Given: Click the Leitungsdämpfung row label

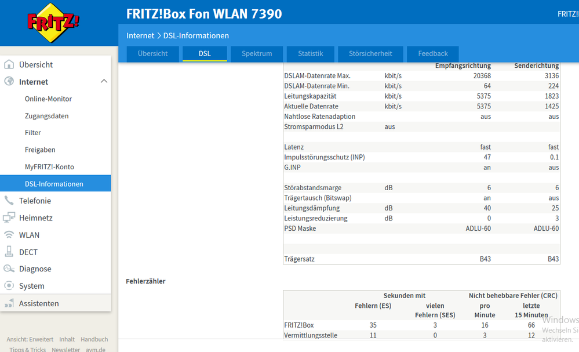Looking at the screenshot, I should pos(312,208).
